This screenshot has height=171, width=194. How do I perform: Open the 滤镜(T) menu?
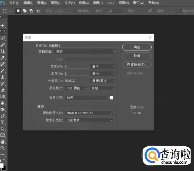pyautogui.click(x=98, y=3)
